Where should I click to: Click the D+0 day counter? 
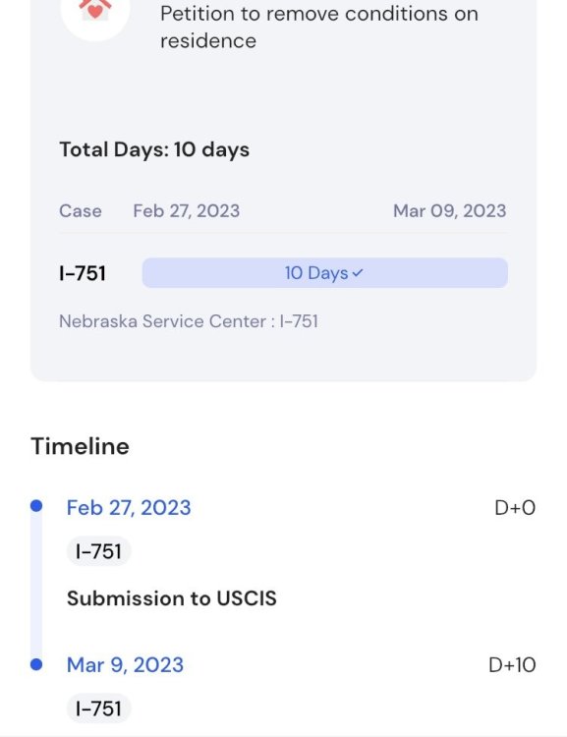515,508
